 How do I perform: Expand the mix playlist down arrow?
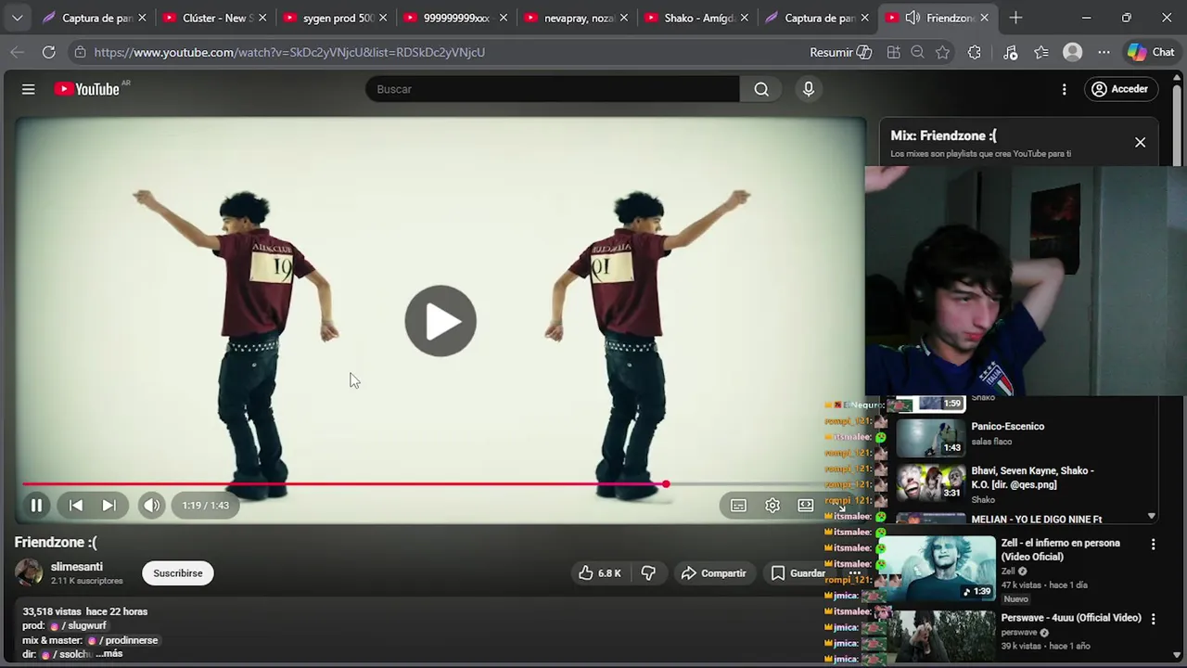1151,517
